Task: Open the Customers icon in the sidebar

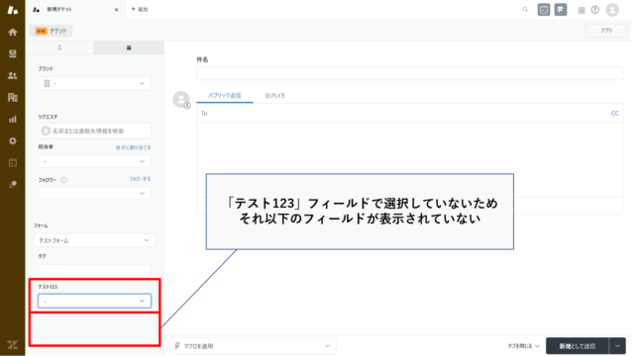Action: [x=13, y=75]
